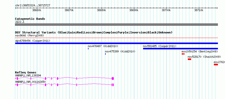
Task: Click the nsv475399 (Kidd2010) label
Action: 120,52
